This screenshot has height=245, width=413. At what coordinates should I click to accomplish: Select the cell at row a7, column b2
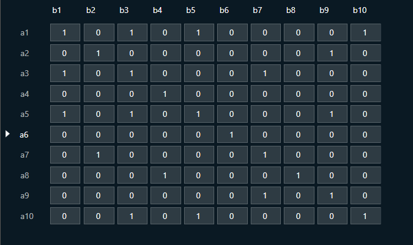click(99, 155)
